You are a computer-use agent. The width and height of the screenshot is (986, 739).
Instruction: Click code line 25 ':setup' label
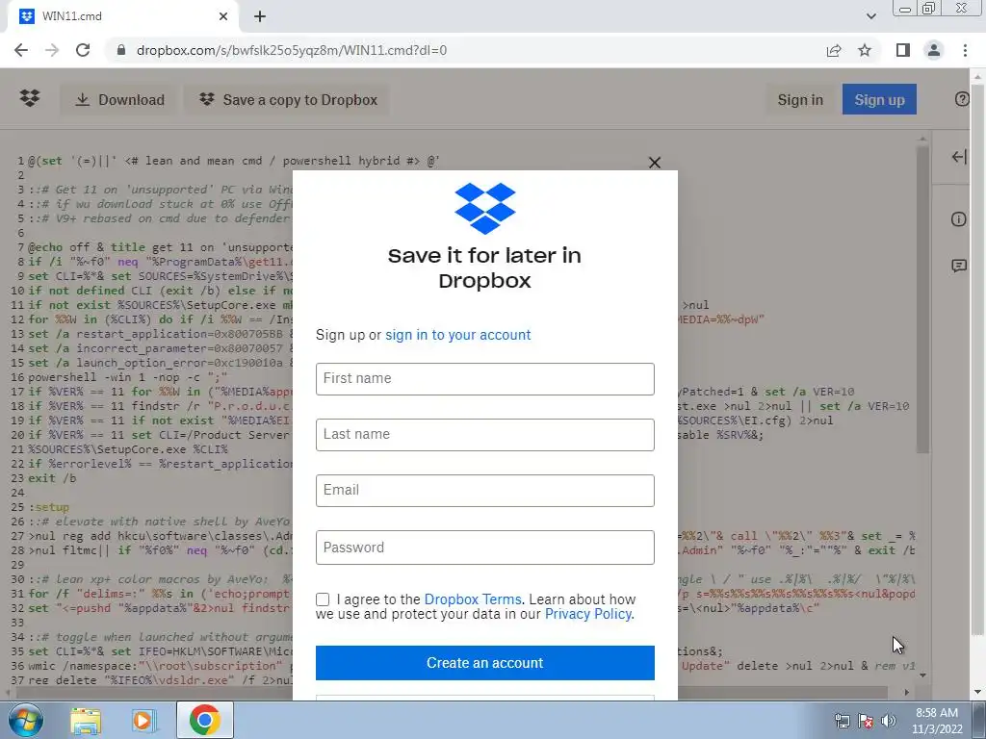point(49,507)
